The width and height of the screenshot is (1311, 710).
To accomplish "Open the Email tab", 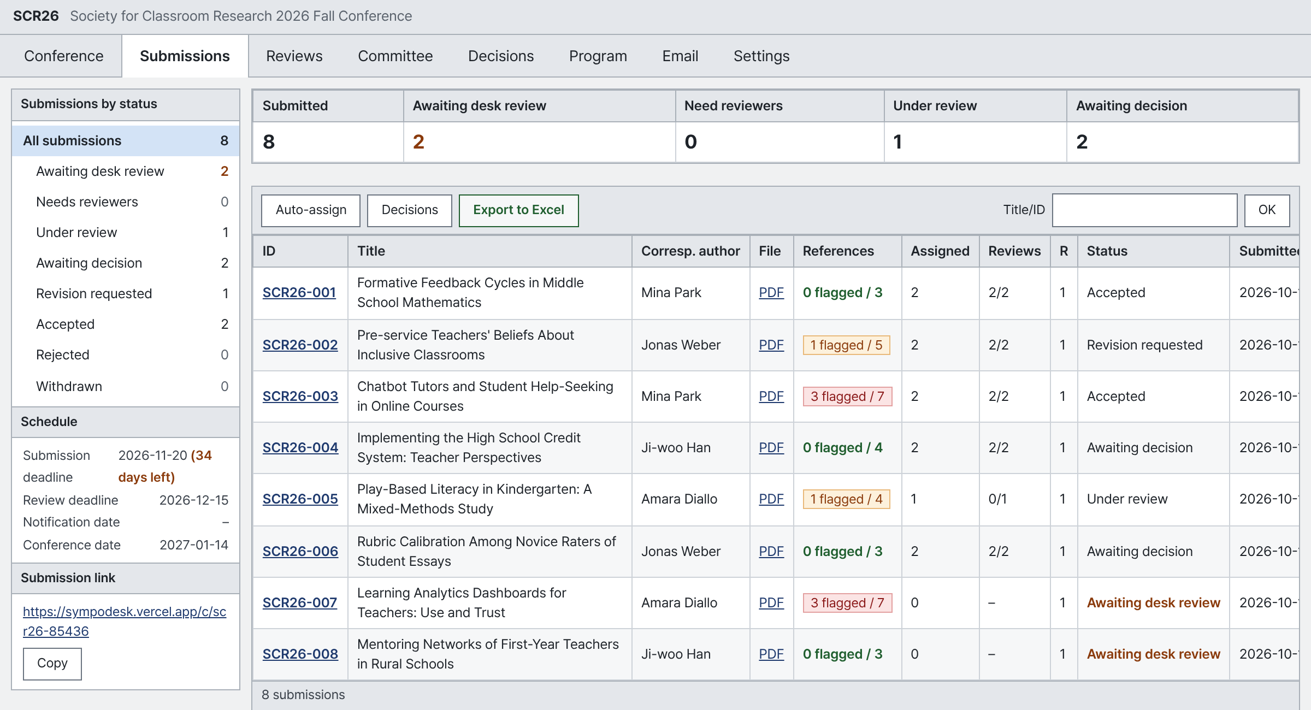I will tap(680, 56).
